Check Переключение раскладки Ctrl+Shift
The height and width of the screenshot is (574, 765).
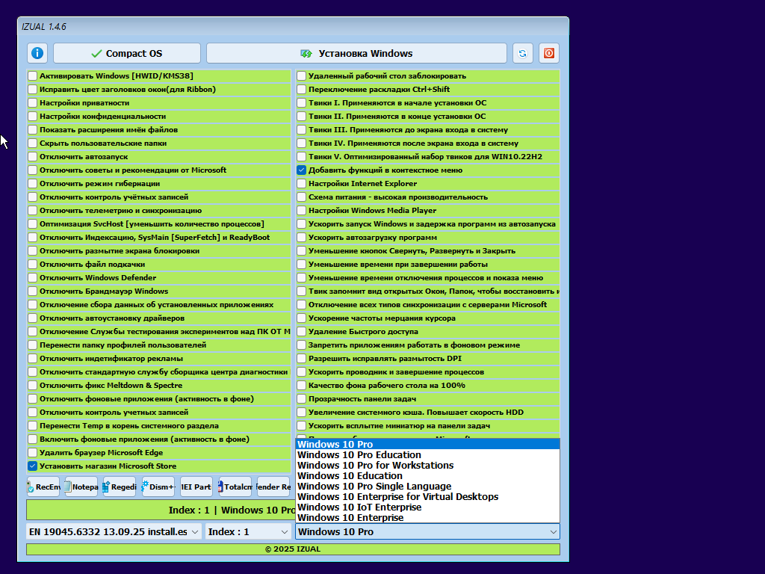click(x=302, y=90)
